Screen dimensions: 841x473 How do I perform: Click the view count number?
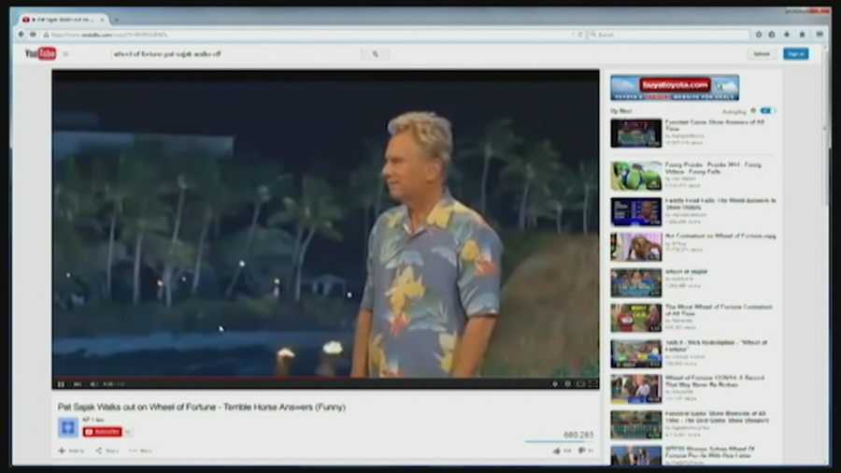(578, 435)
